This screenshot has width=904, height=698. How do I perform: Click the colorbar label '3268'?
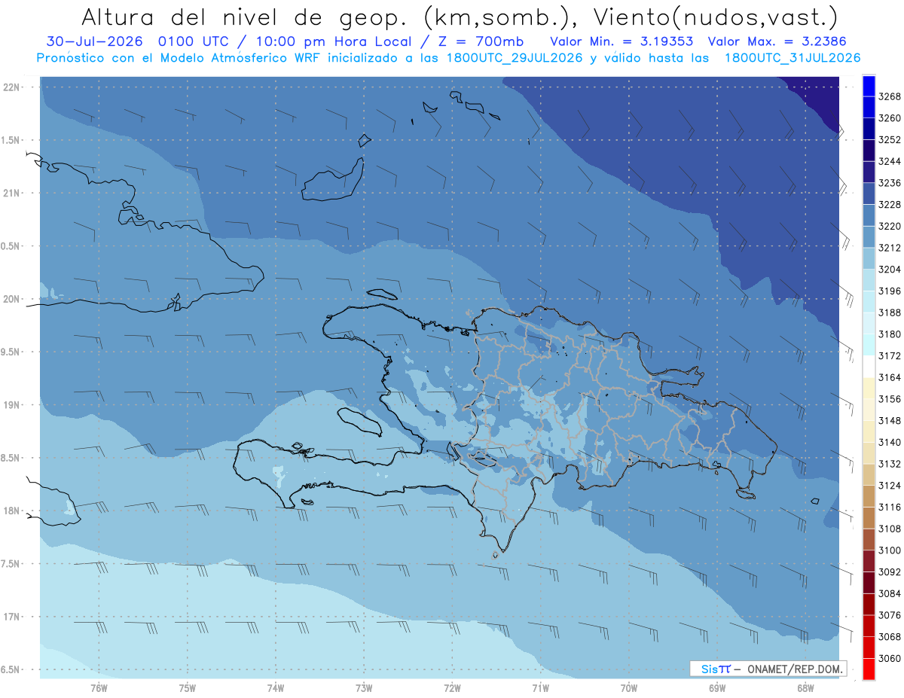point(890,96)
